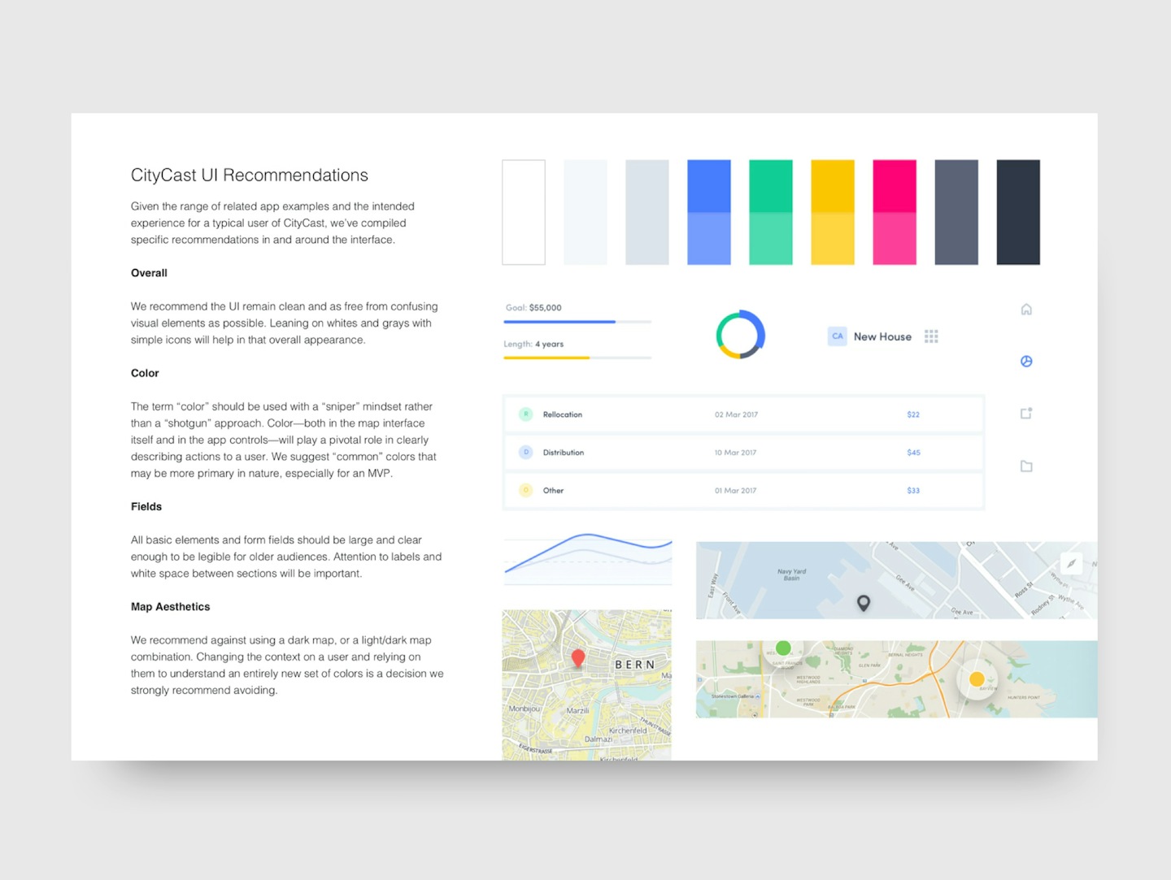Screen dimensions: 1171x880
Task: Select the Distribution list row
Action: click(x=743, y=453)
